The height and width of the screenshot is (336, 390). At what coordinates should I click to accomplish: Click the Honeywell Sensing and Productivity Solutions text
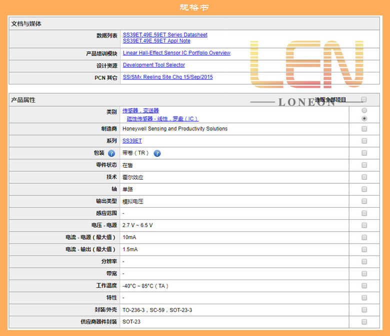(x=175, y=129)
